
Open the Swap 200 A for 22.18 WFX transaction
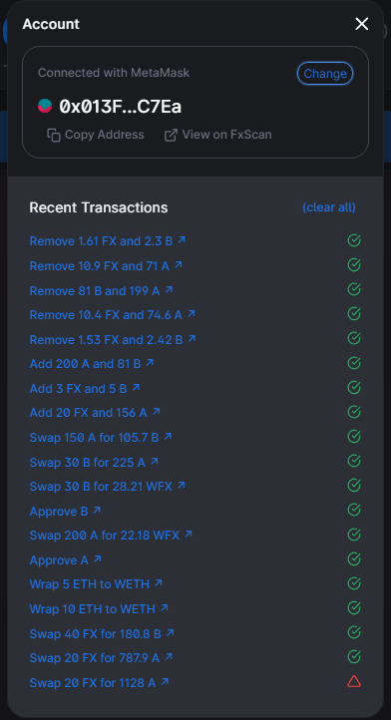(111, 536)
